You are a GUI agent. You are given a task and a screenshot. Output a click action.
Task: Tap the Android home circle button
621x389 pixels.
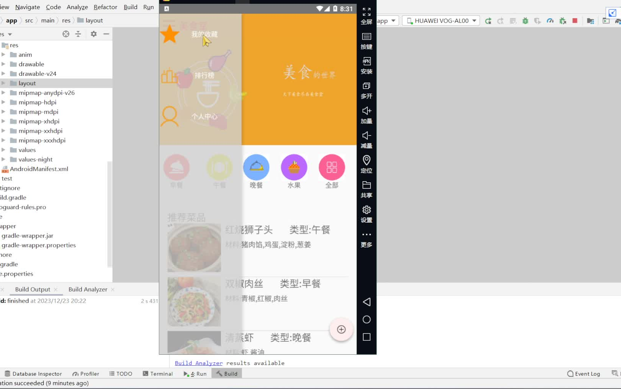[367, 319]
